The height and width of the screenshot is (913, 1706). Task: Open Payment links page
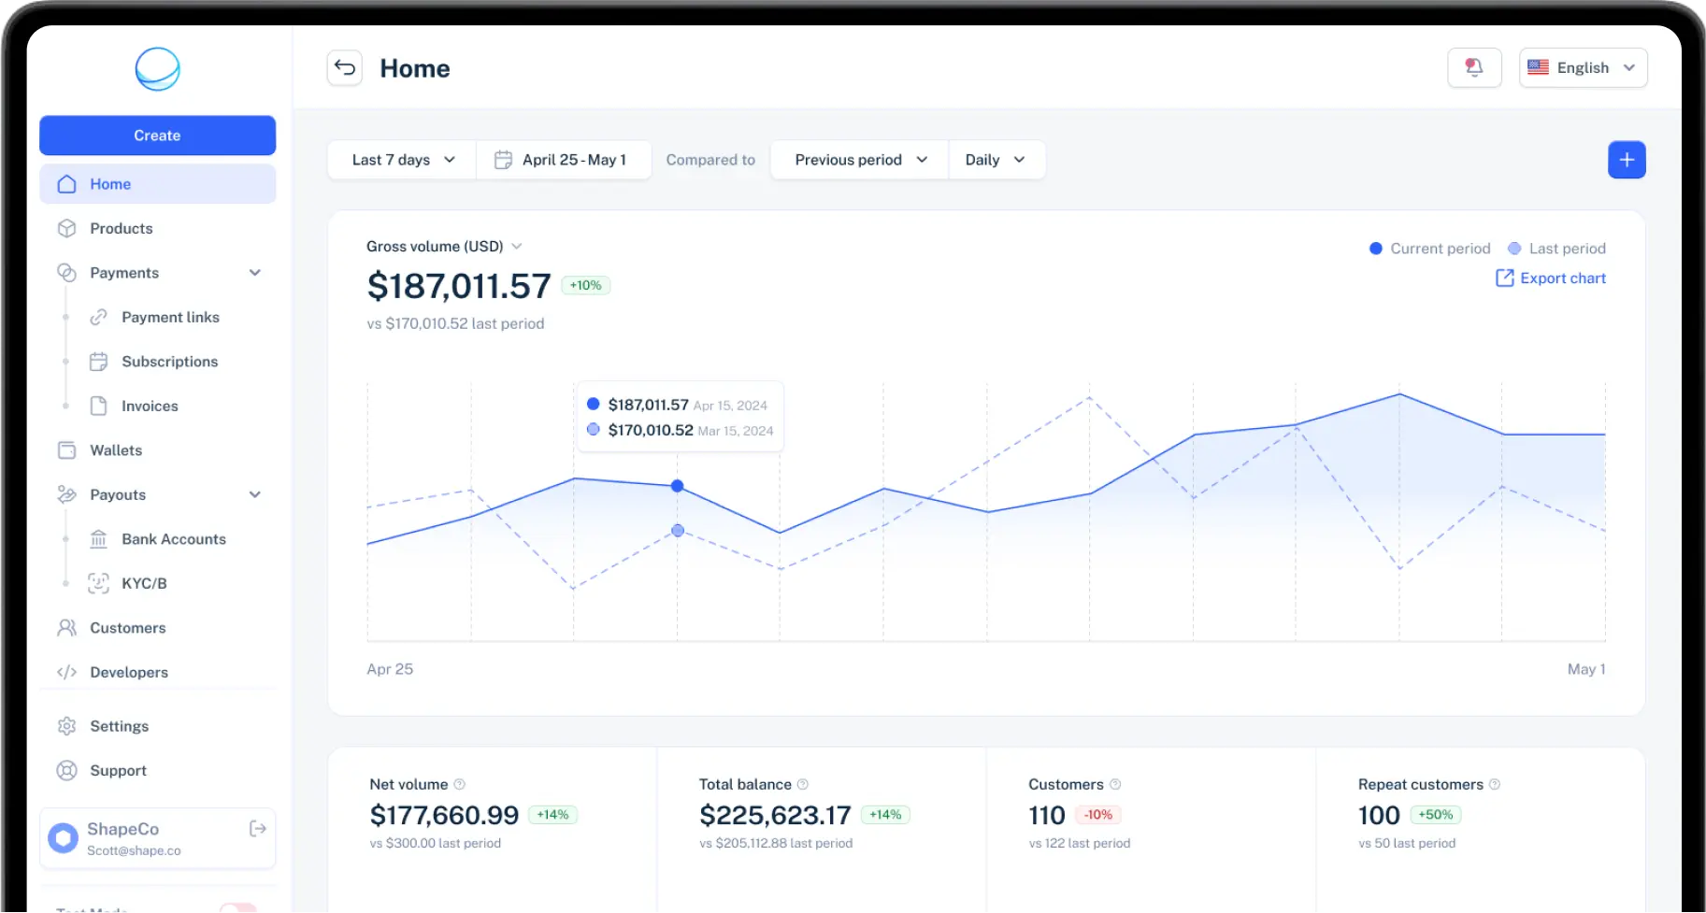click(x=170, y=318)
